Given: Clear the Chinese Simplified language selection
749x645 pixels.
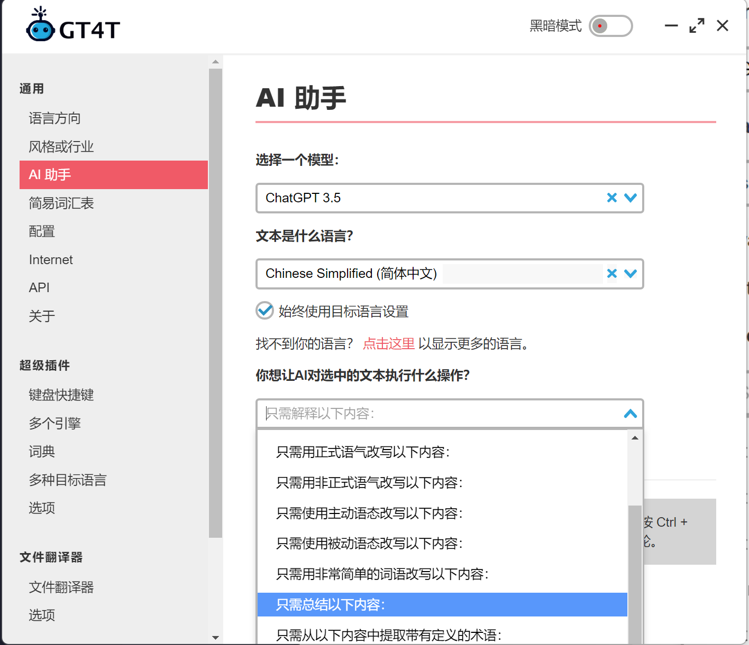Looking at the screenshot, I should (612, 274).
